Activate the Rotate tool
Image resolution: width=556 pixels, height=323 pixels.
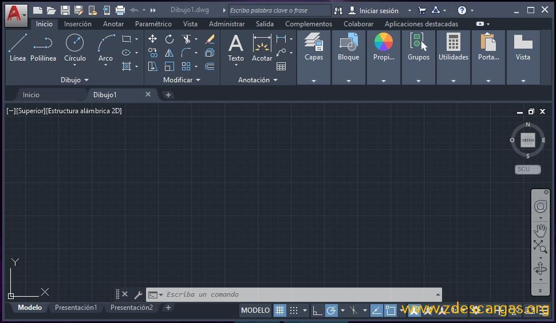coord(169,39)
